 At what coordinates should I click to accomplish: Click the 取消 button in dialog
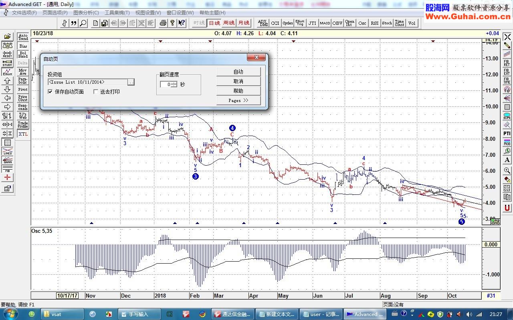(238, 81)
